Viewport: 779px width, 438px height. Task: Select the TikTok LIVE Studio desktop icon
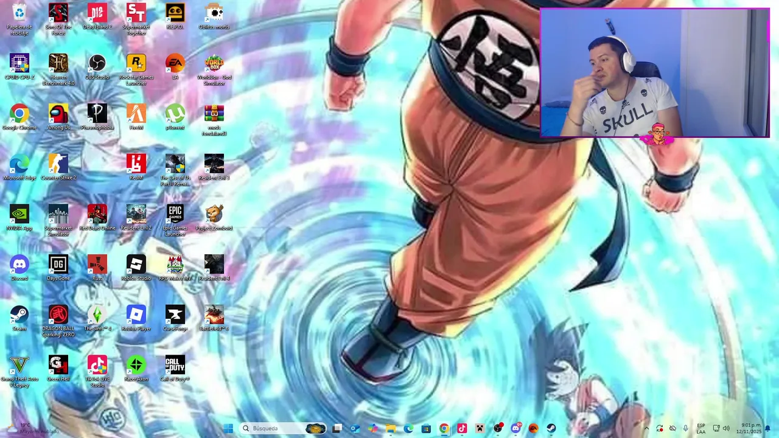click(x=97, y=371)
